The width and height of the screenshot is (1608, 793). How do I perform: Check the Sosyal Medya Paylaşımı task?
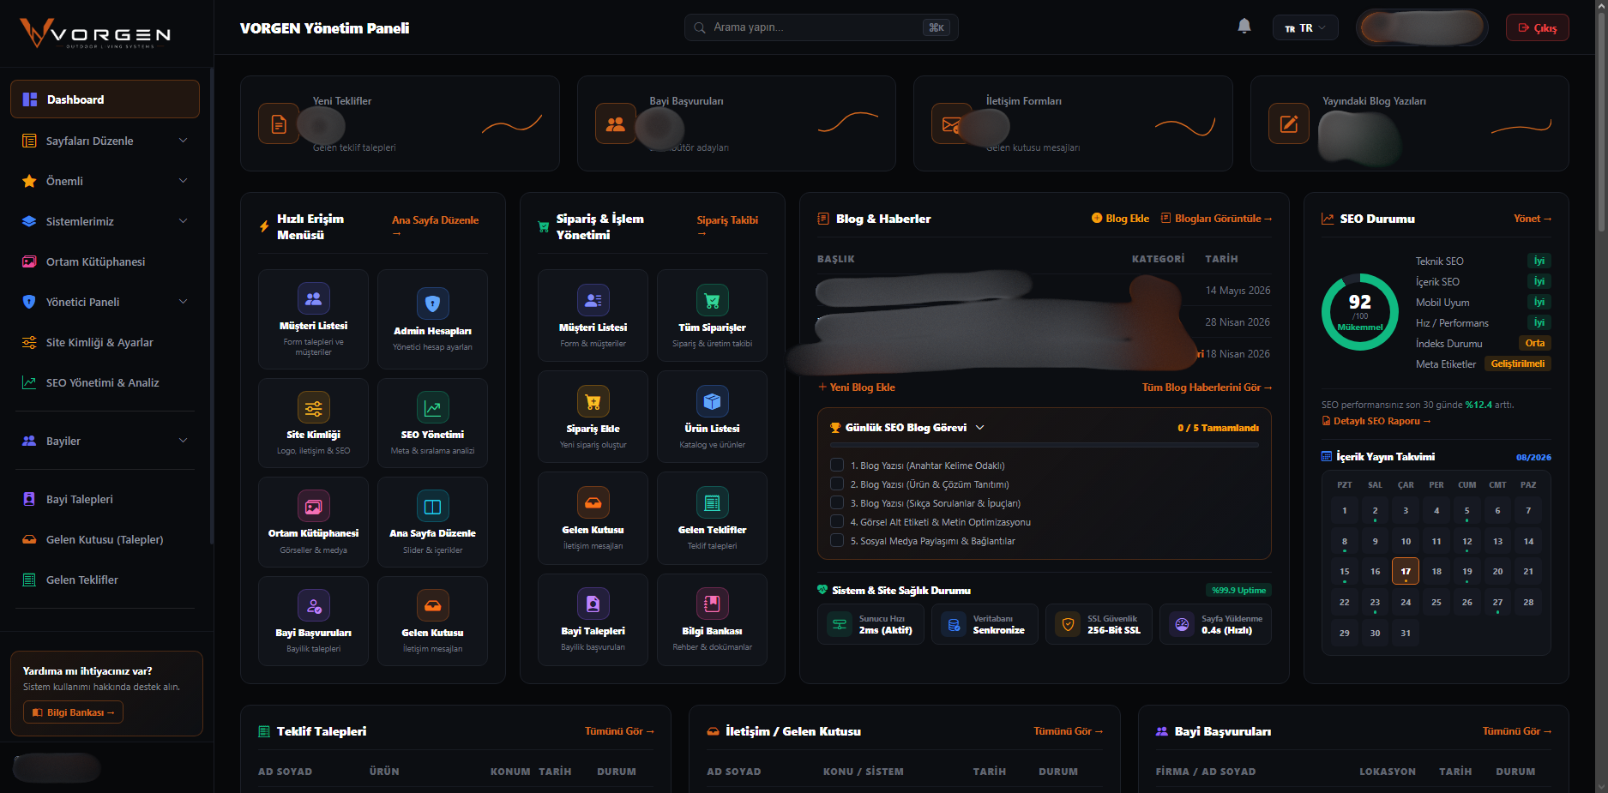pyautogui.click(x=837, y=540)
